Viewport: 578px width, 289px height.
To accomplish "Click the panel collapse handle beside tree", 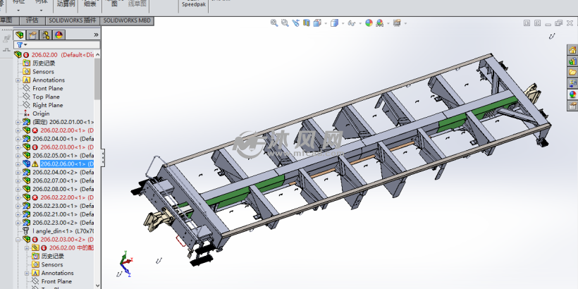I will click(x=103, y=157).
